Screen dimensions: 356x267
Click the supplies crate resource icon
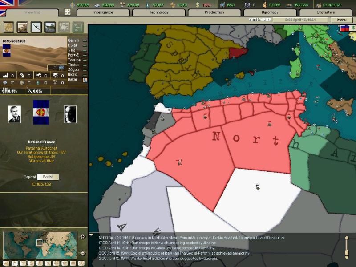click(x=173, y=5)
